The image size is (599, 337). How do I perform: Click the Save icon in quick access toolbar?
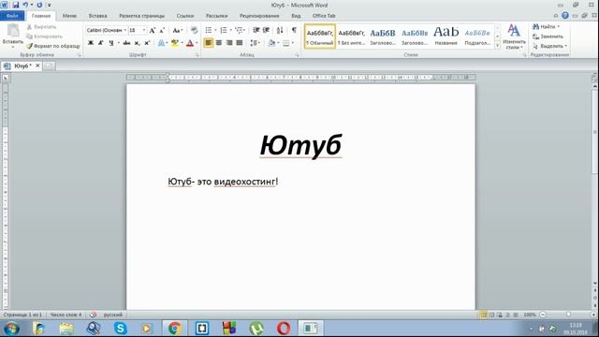(x=15, y=5)
